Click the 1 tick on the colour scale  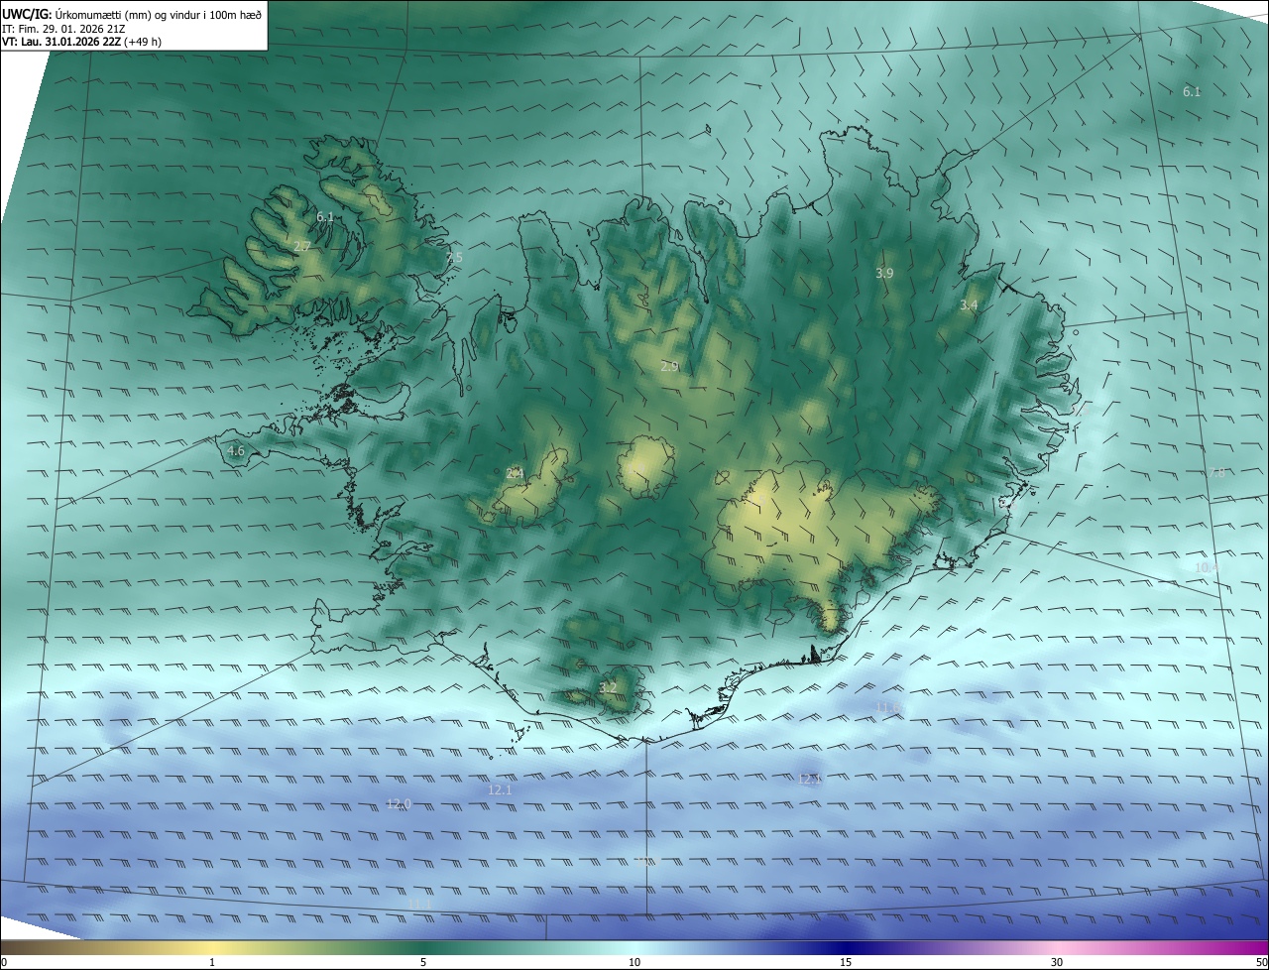pos(212,962)
